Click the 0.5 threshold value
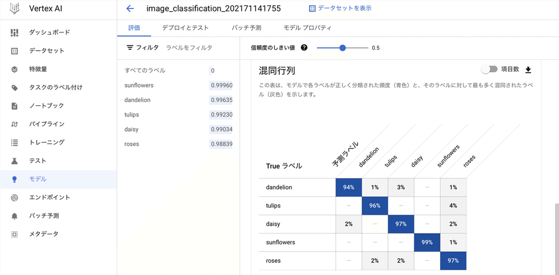 point(375,47)
